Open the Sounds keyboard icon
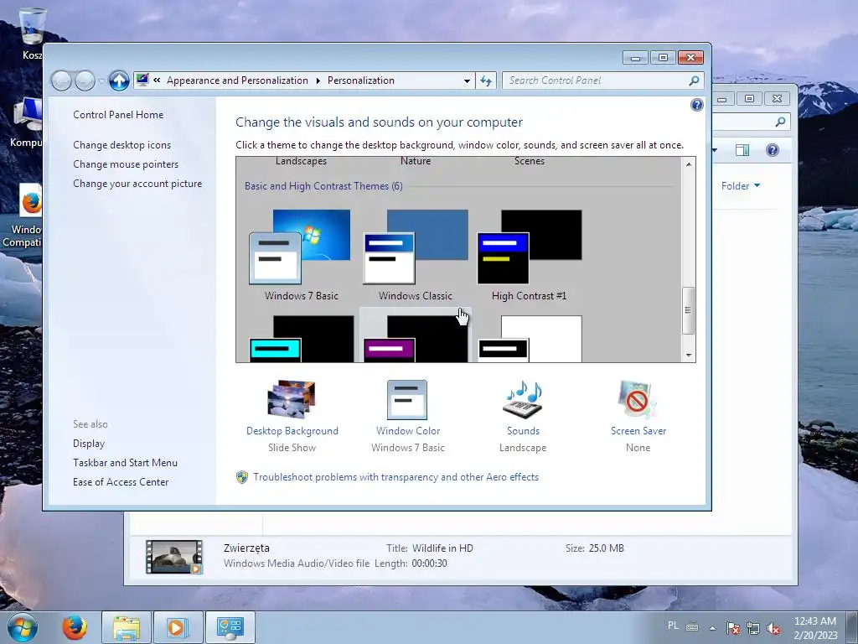Image resolution: width=858 pixels, height=644 pixels. pyautogui.click(x=523, y=400)
